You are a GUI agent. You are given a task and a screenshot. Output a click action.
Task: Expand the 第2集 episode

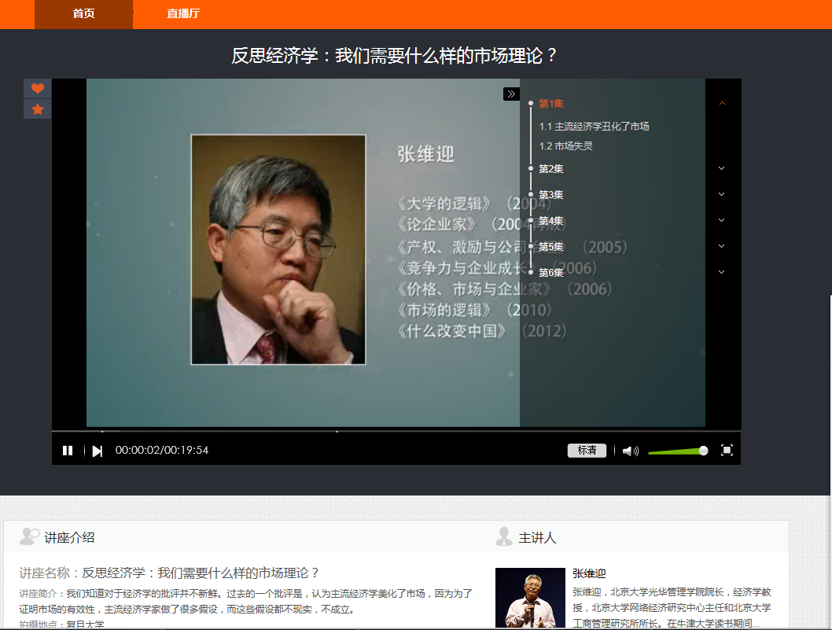722,168
